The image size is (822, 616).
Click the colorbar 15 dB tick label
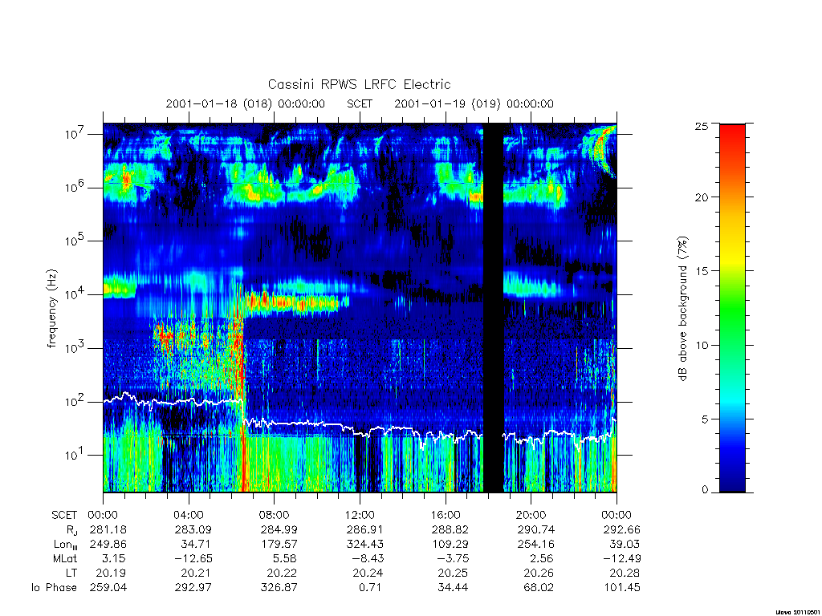pos(702,271)
